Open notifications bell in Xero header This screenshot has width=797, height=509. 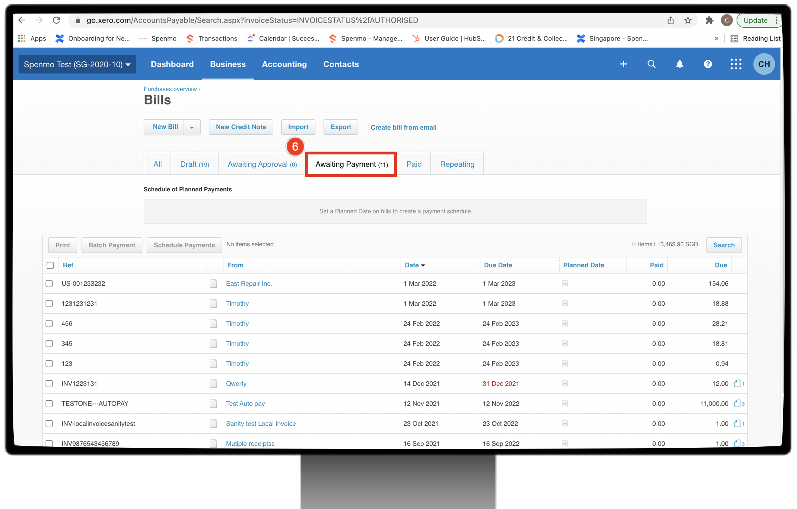coord(680,64)
